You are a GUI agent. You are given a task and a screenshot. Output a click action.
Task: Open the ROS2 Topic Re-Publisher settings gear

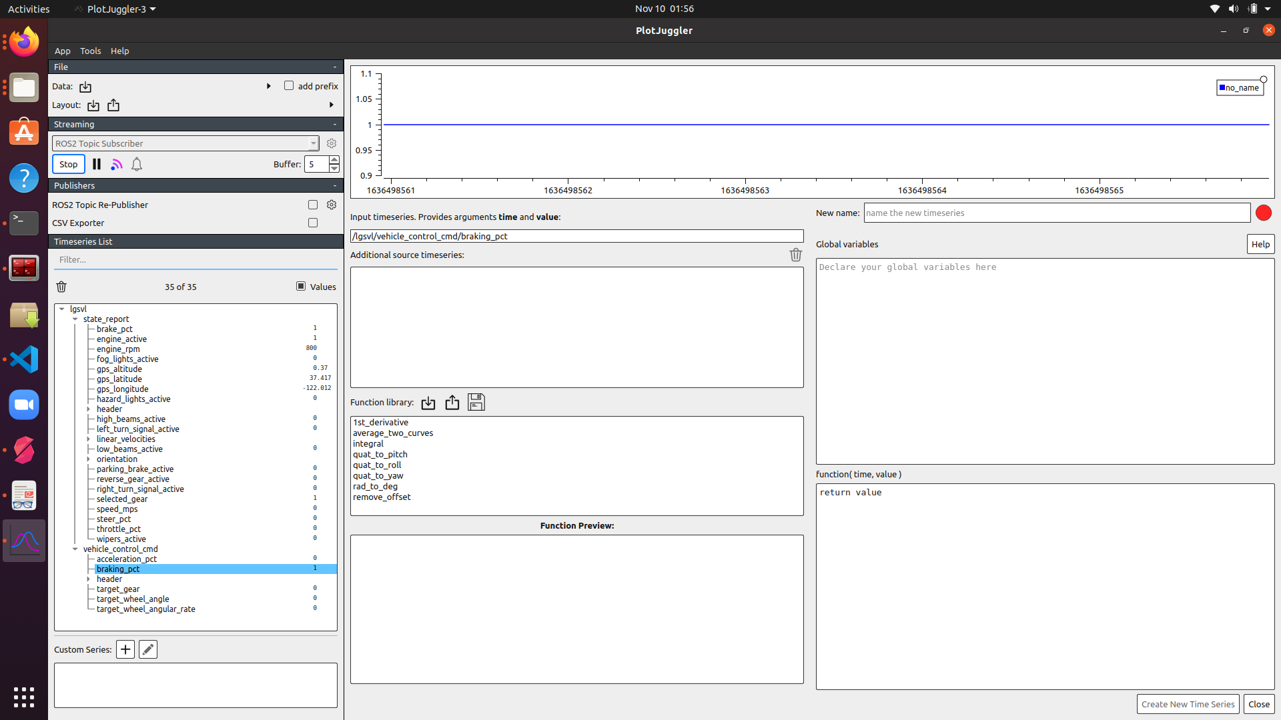click(332, 205)
